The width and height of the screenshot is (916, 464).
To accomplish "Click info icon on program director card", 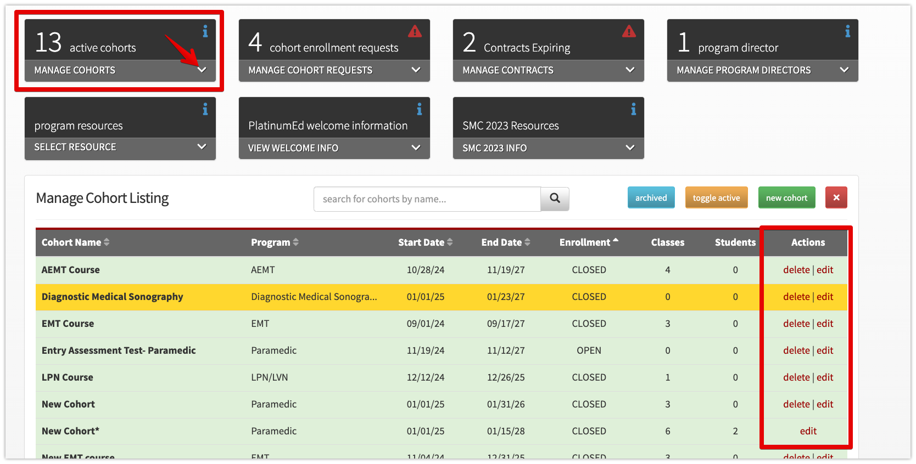I will 847,32.
